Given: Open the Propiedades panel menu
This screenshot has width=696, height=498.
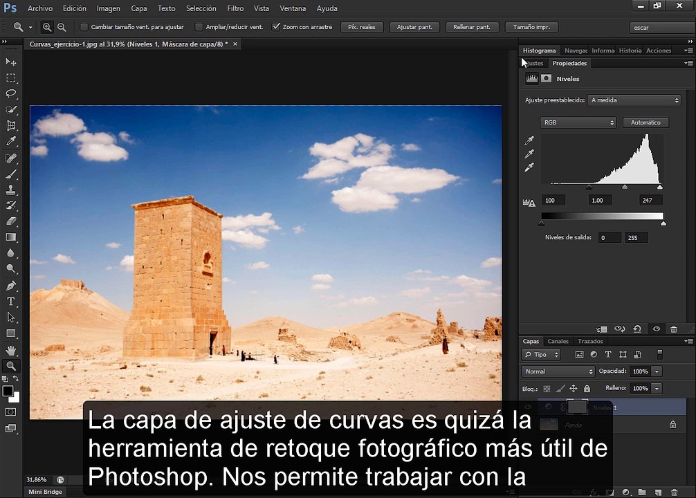Looking at the screenshot, I should tap(689, 64).
